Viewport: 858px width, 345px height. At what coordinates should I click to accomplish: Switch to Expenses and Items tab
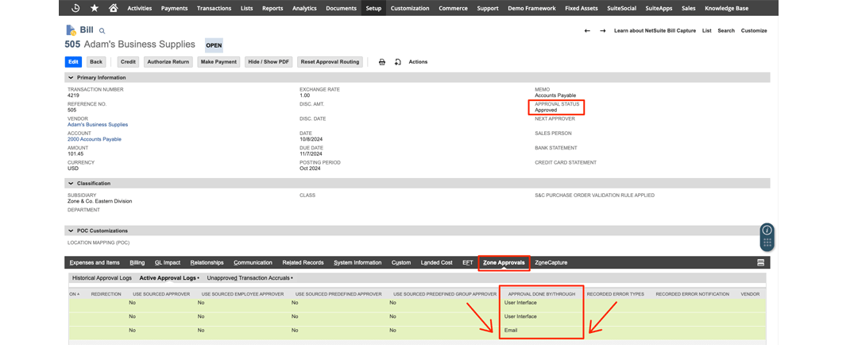pos(95,263)
